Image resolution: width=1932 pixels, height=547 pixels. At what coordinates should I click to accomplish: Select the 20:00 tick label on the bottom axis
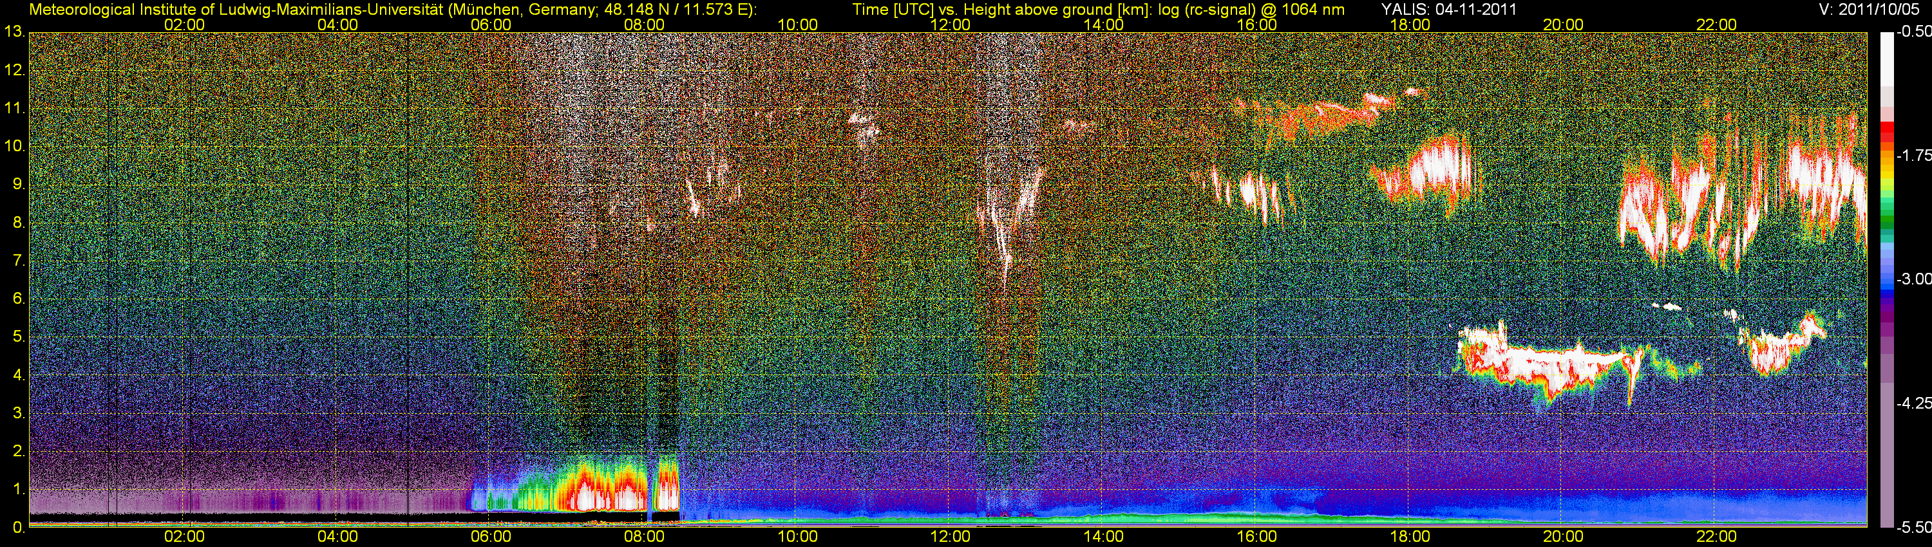pyautogui.click(x=1563, y=537)
